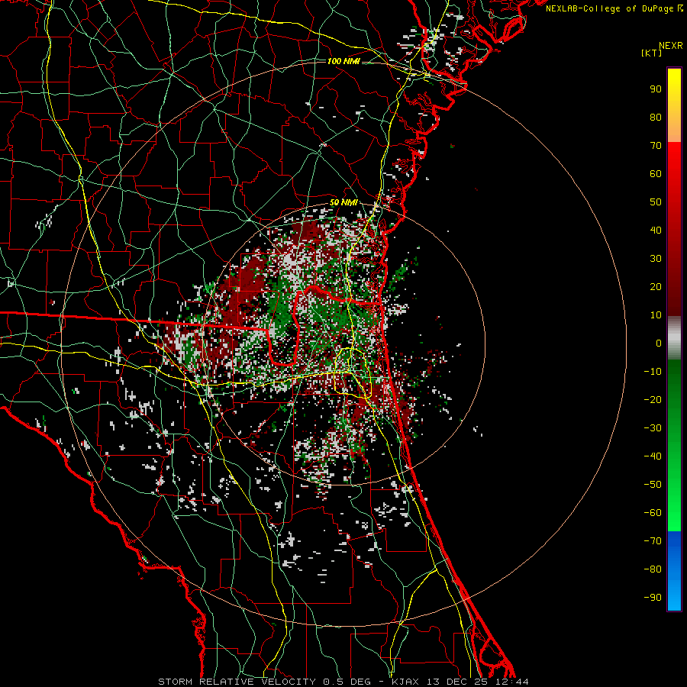Click the 40 value on the velocity scale

(x=656, y=231)
